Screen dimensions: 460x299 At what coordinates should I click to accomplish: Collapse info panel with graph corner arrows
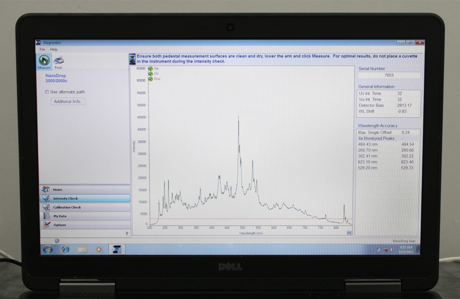349,233
